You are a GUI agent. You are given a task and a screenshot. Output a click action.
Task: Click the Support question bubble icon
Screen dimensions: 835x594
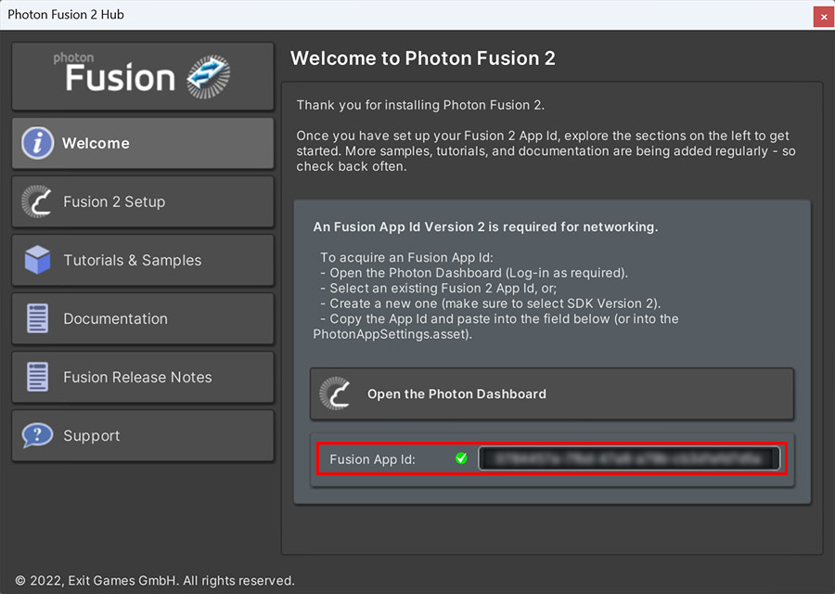(37, 435)
